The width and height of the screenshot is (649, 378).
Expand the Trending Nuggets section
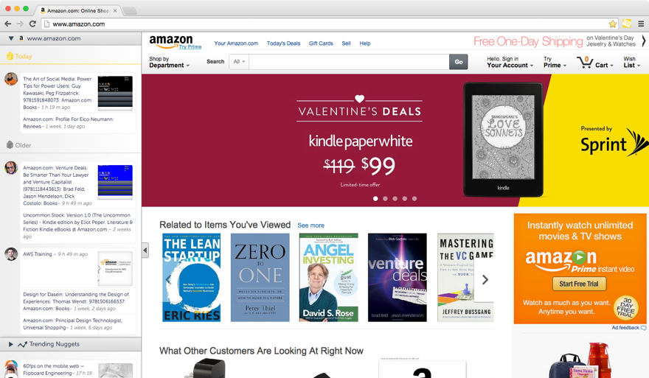pos(11,344)
